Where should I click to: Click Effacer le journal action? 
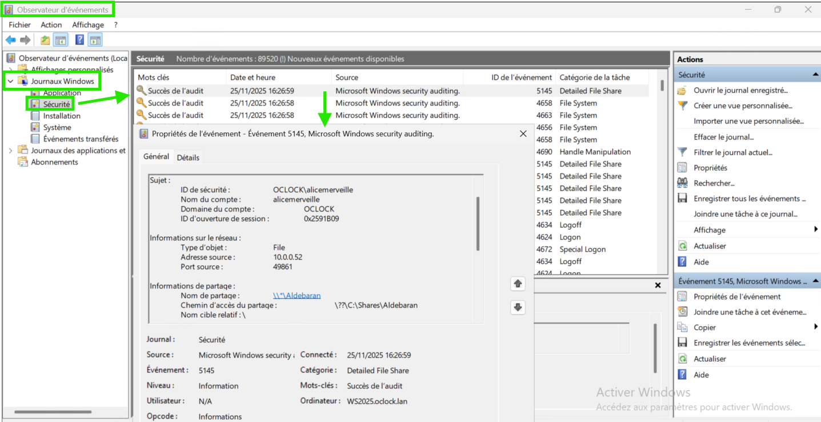click(x=723, y=137)
